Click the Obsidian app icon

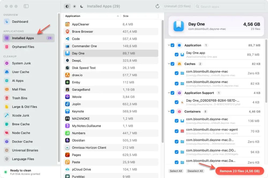point(67,140)
